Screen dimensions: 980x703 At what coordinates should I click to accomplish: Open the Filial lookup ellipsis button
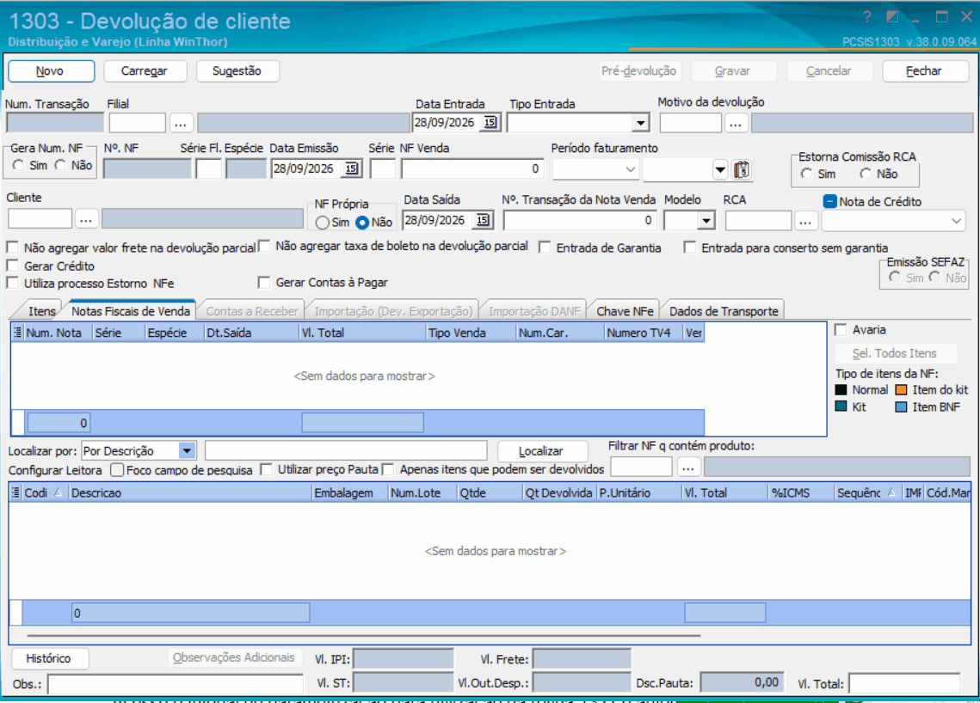click(x=181, y=123)
